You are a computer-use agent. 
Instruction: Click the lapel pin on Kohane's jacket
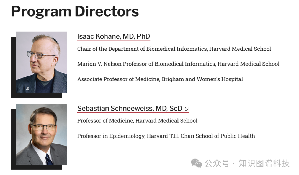click(28, 88)
